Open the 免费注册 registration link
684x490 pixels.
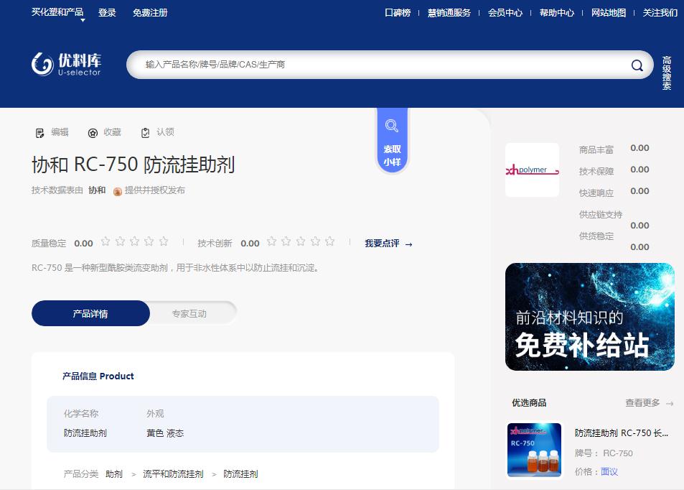point(150,13)
